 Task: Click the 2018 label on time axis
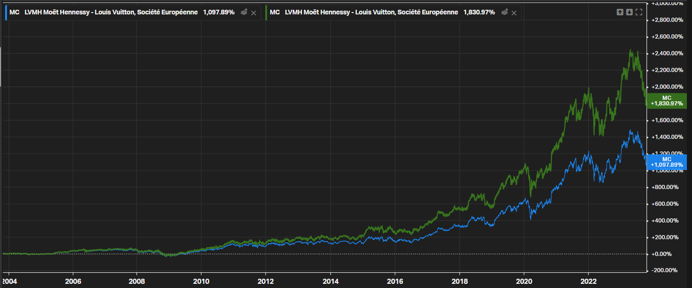click(x=459, y=281)
